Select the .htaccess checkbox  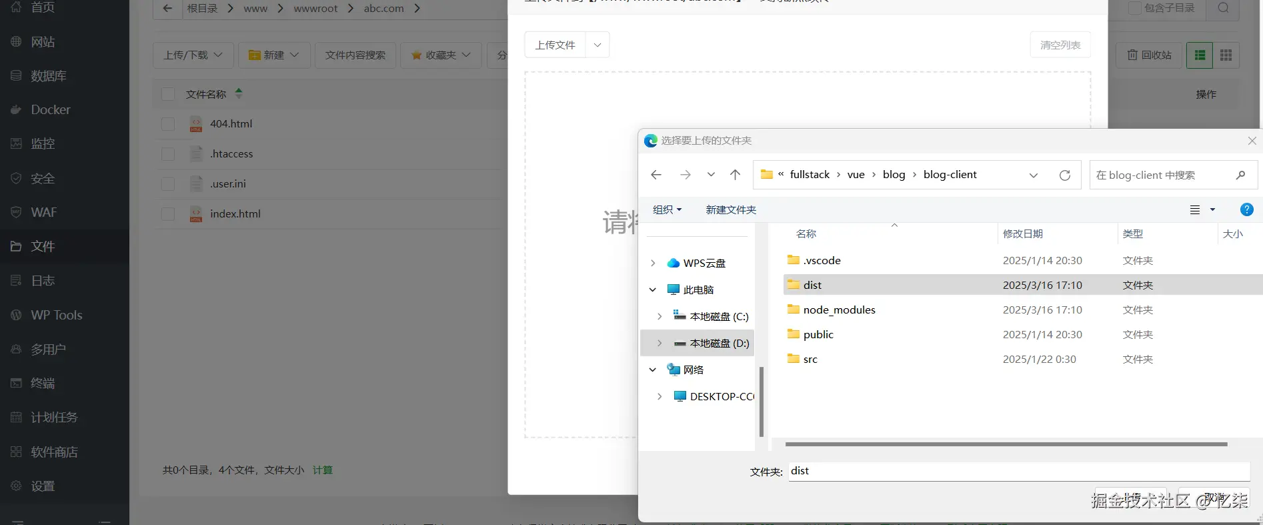[x=168, y=154]
